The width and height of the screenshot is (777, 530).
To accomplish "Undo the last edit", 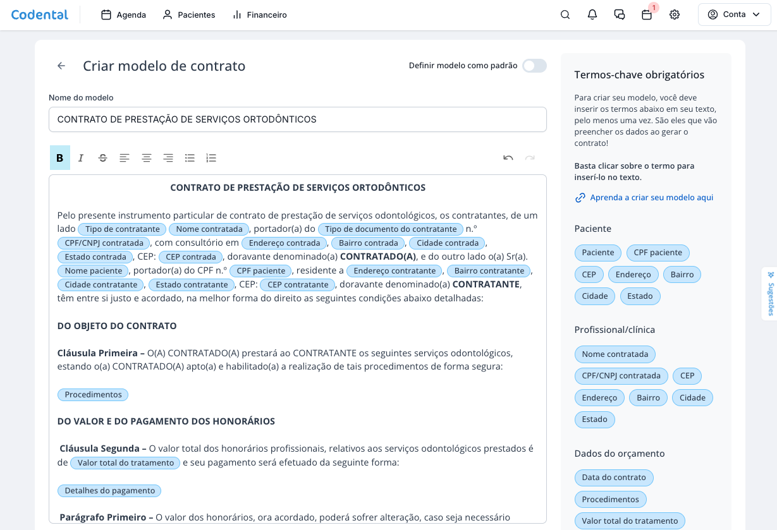I will (508, 158).
